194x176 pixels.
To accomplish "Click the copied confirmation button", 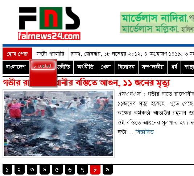I will pyautogui.click(x=43, y=65).
